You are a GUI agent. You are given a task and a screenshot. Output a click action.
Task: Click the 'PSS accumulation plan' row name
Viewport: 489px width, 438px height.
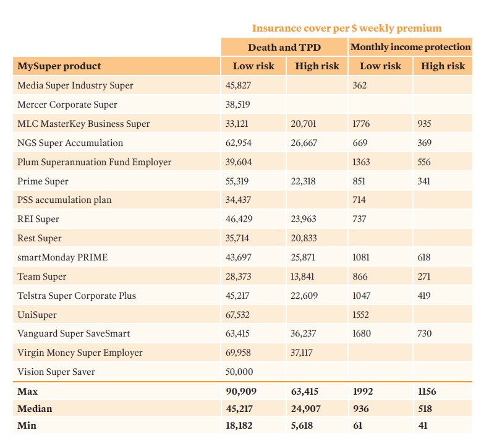(x=64, y=200)
